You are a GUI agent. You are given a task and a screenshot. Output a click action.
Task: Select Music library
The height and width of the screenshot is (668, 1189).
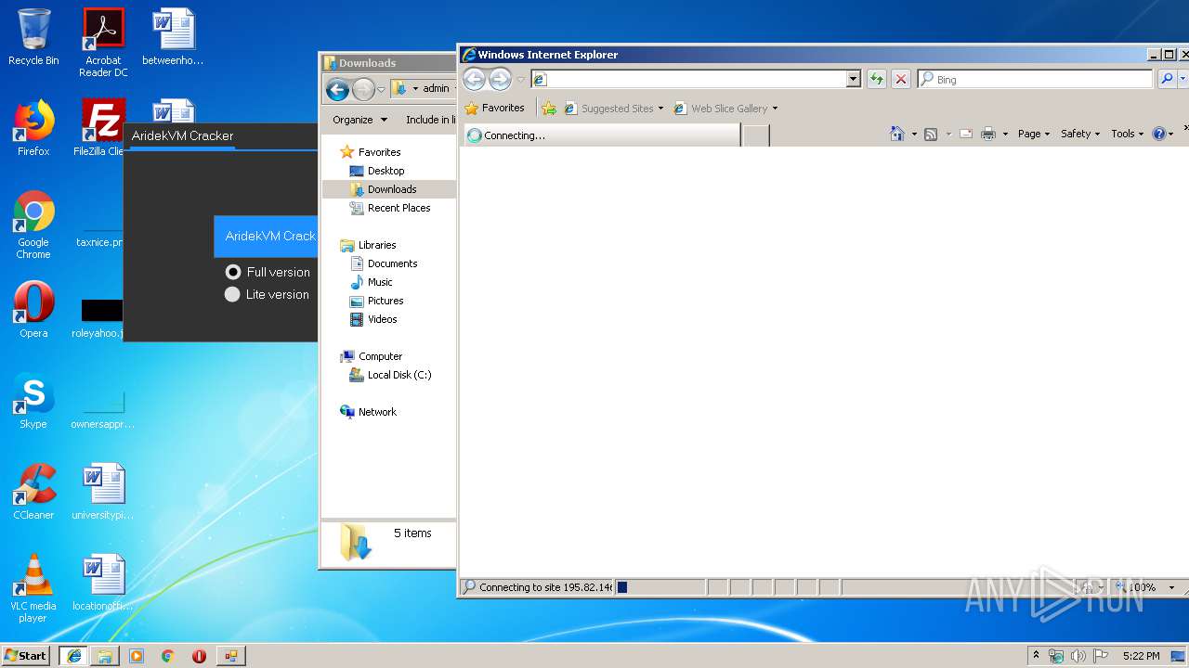pyautogui.click(x=380, y=282)
